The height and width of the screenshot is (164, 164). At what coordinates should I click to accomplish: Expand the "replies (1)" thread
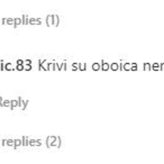(x=31, y=21)
